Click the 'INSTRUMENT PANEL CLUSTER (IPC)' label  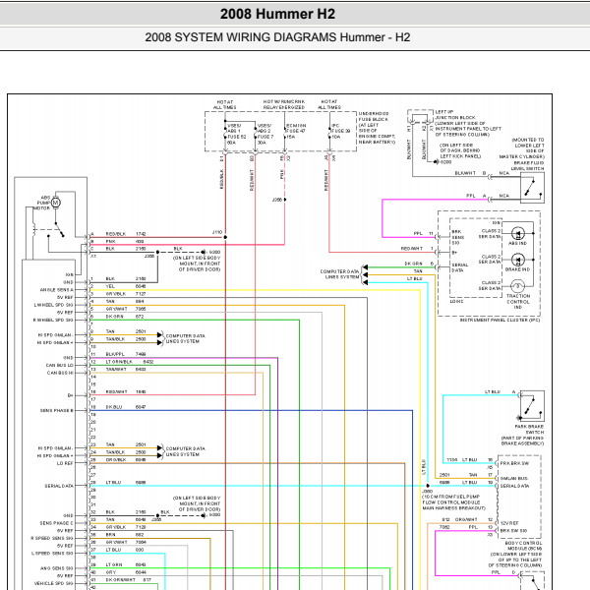pyautogui.click(x=500, y=321)
